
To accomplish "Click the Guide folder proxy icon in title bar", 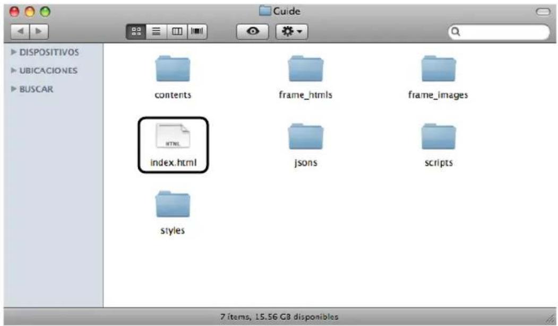I will pos(264,11).
